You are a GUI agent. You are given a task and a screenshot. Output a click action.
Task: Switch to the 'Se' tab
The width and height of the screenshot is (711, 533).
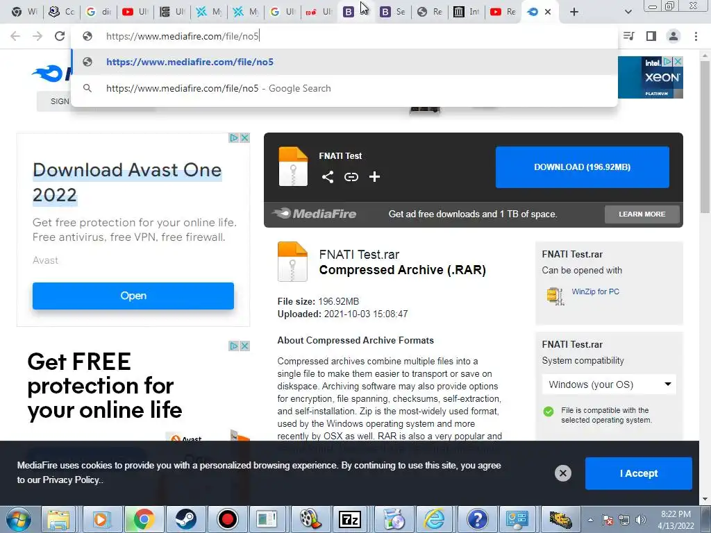(392, 12)
